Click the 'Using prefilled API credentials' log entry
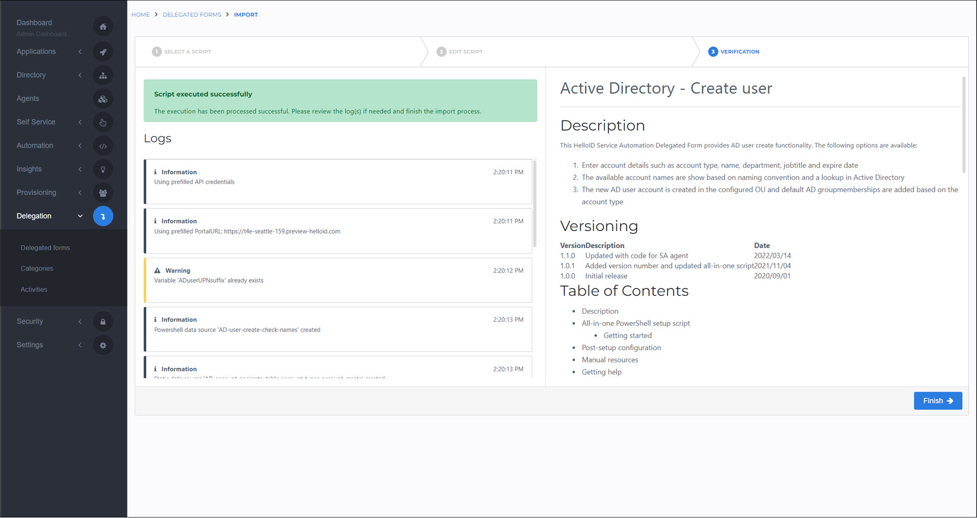Screen dimensions: 977x518 (338, 181)
